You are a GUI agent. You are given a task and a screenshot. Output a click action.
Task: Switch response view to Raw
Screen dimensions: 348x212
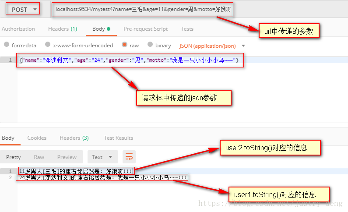(39, 157)
